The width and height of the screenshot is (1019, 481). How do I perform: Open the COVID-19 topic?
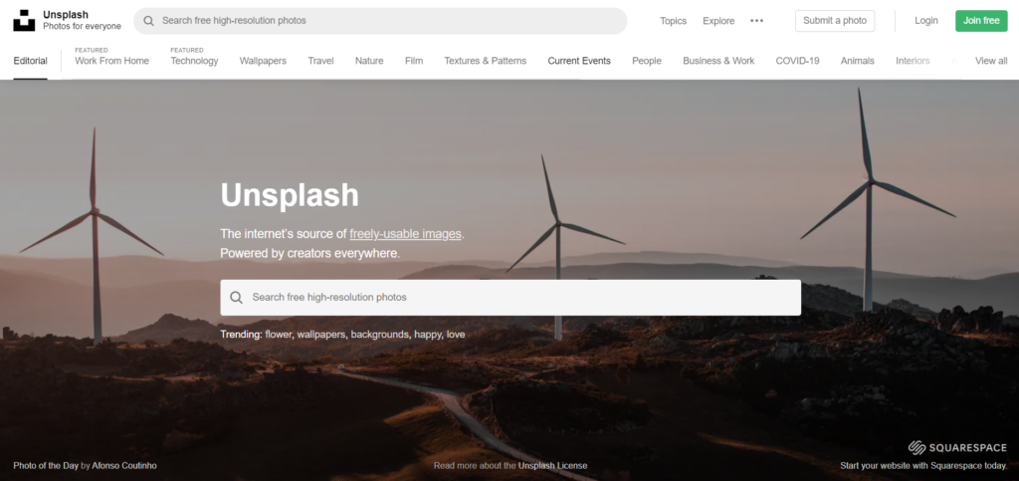(797, 61)
